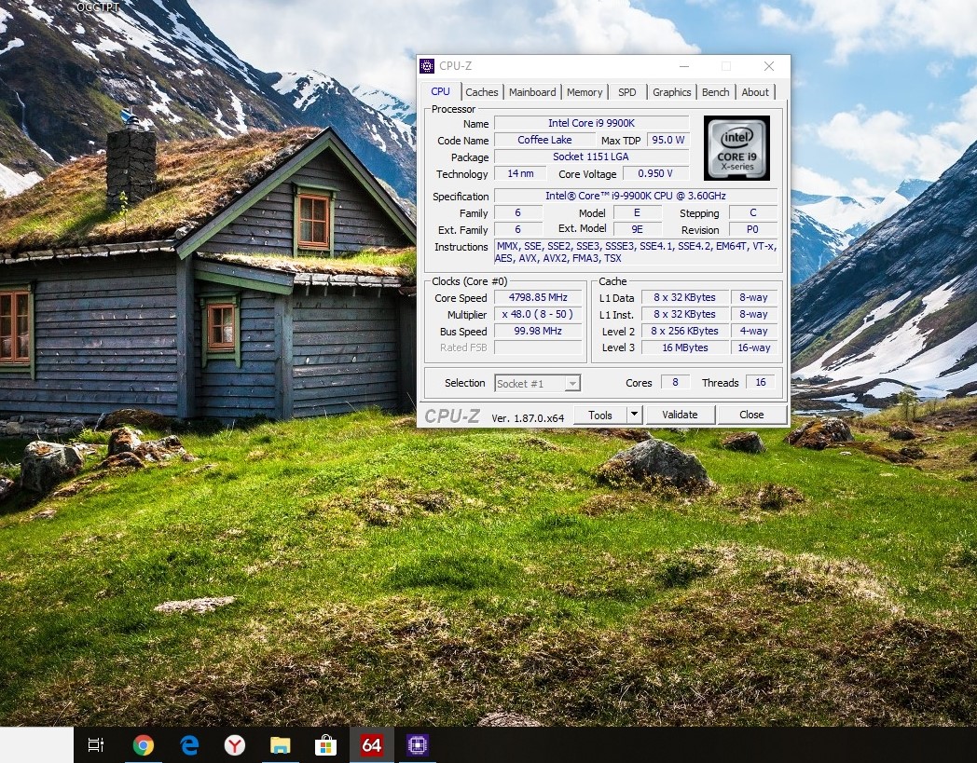Click the Level 2 size '8 x 256 KBytes'
The height and width of the screenshot is (763, 977).
(x=684, y=332)
